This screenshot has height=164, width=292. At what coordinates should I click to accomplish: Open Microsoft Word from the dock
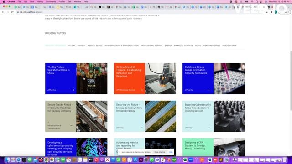pyautogui.click(x=210, y=160)
